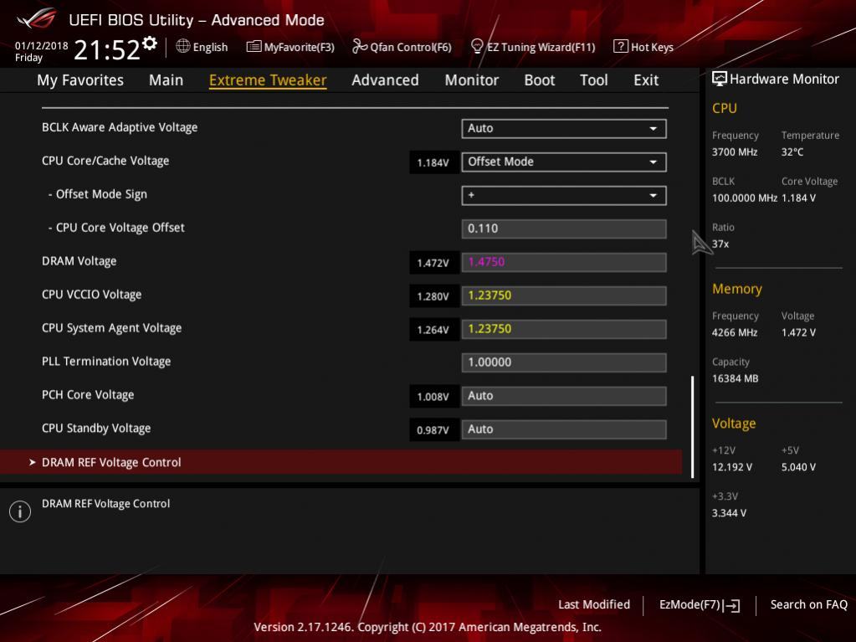Image resolution: width=856 pixels, height=642 pixels.
Task: Click the 1.280V VCCIO readout
Action: 433,296
